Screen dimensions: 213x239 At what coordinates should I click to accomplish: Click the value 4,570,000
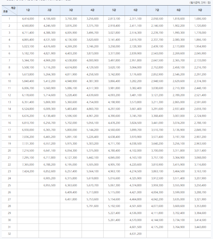[x=135, y=220]
